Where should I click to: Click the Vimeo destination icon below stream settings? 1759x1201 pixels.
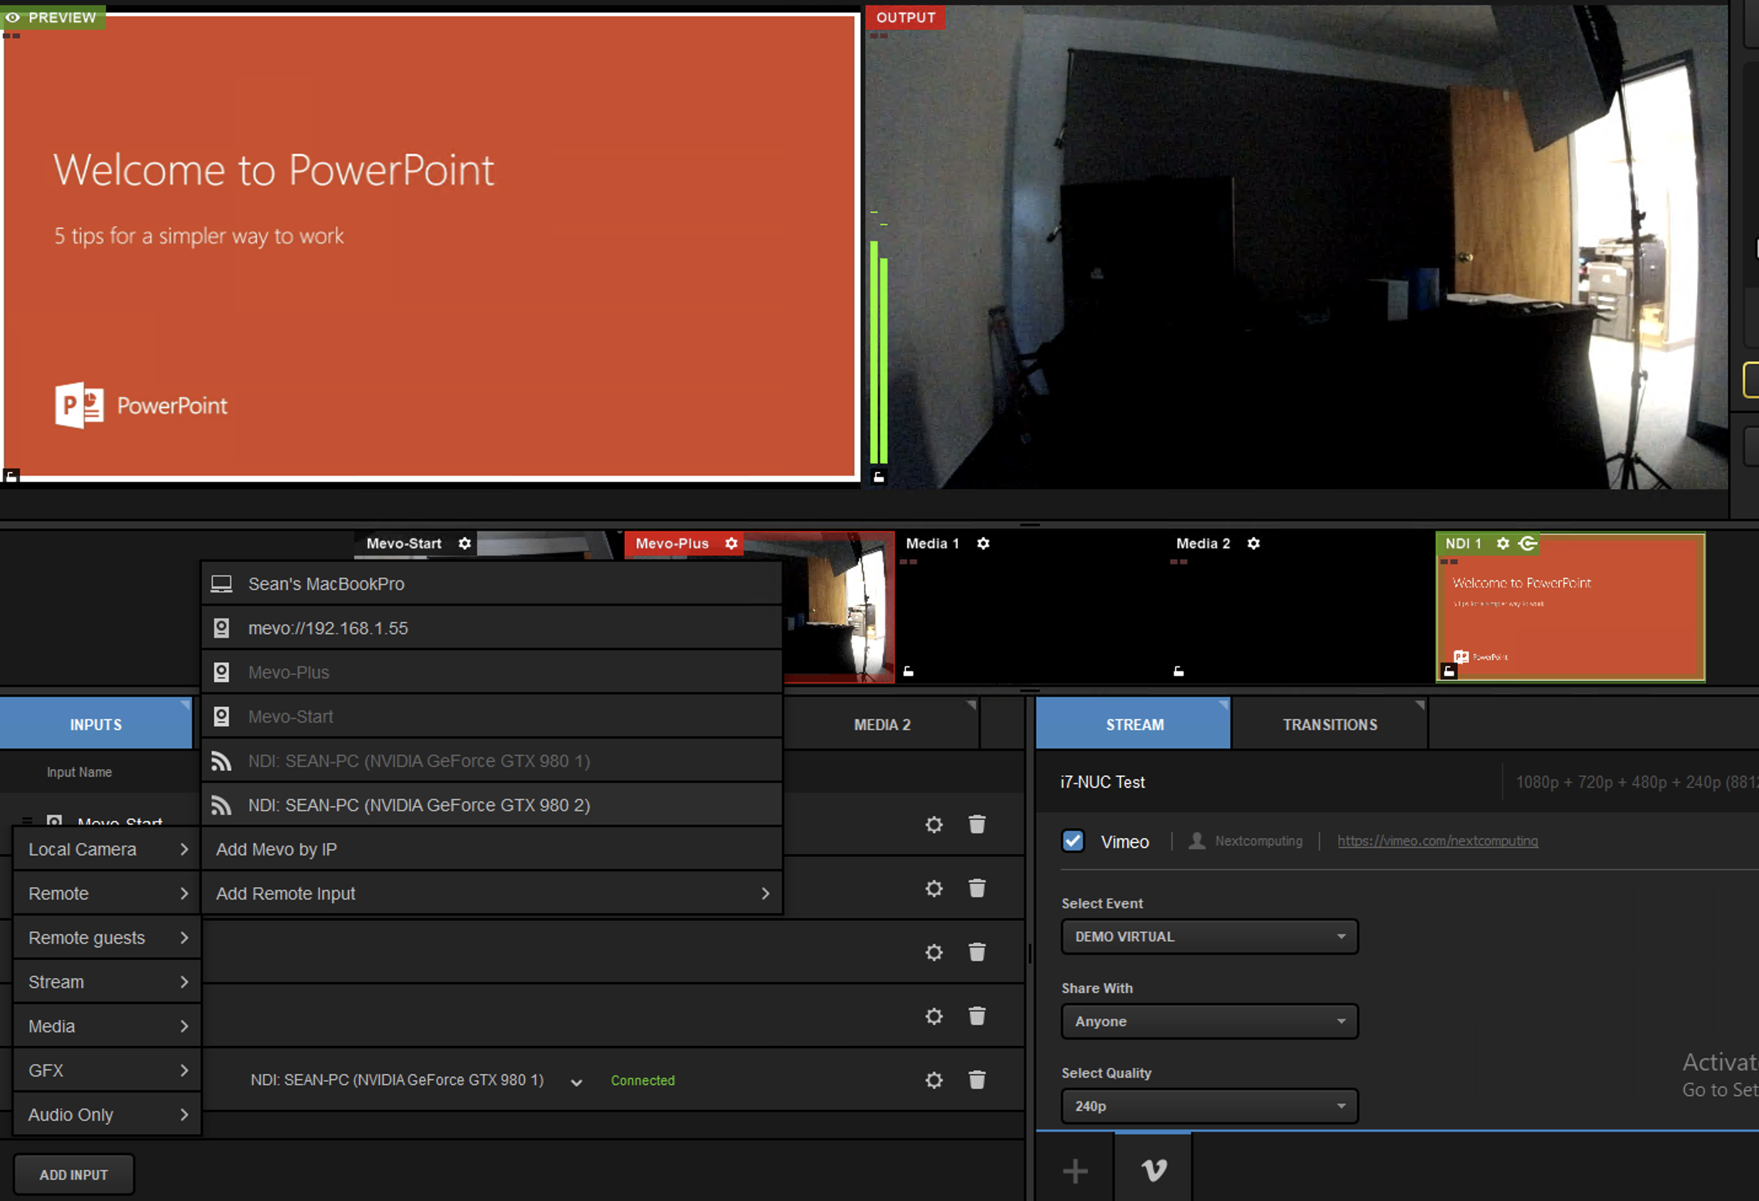pyautogui.click(x=1154, y=1170)
